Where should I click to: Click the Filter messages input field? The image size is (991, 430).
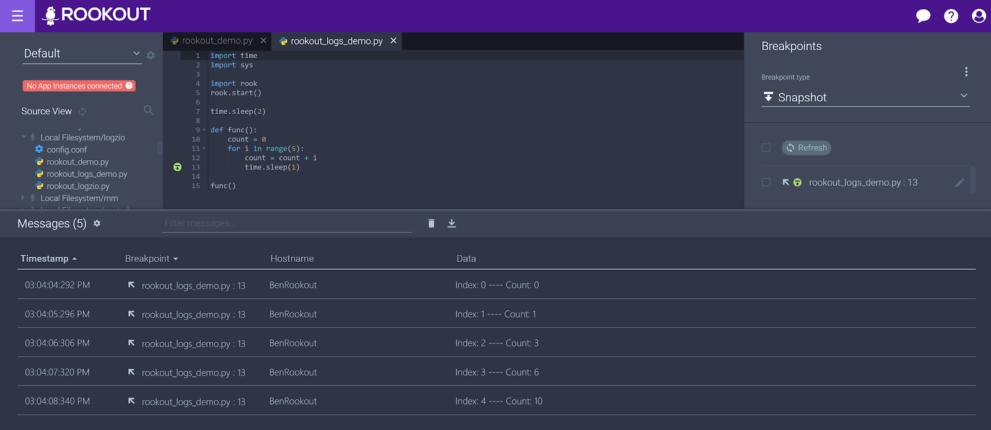pyautogui.click(x=287, y=223)
